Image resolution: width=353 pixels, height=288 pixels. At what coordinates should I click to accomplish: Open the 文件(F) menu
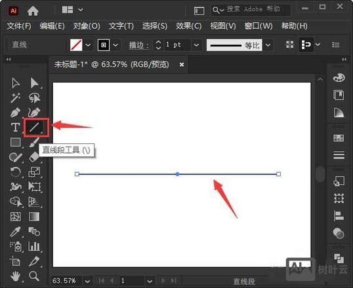pyautogui.click(x=19, y=26)
